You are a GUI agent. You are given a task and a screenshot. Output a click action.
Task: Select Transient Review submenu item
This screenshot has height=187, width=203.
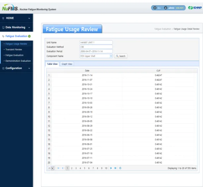(x=14, y=49)
